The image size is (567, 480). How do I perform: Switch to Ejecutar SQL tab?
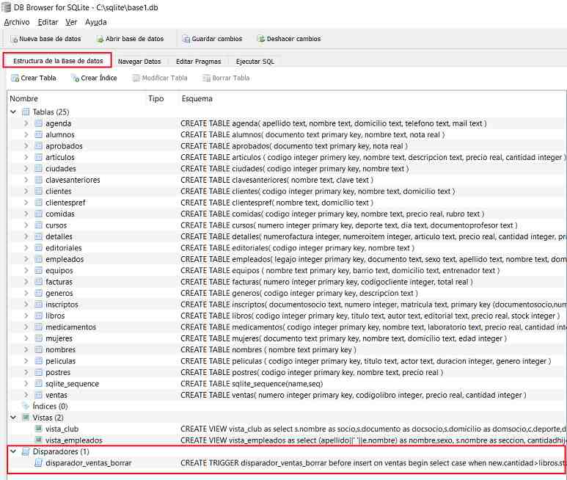click(x=255, y=62)
